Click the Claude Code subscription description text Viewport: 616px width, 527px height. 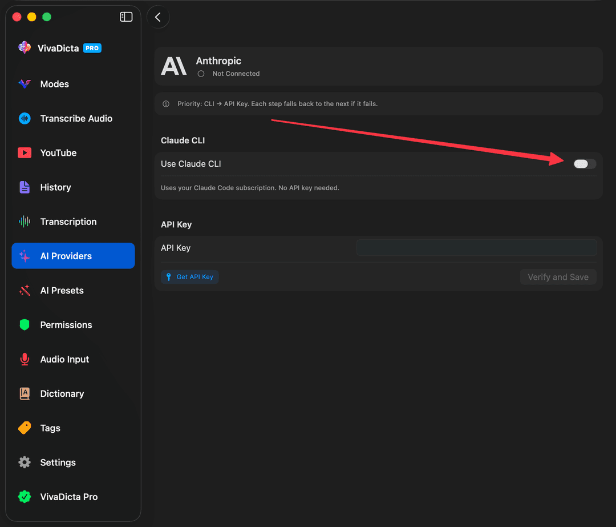click(x=250, y=188)
